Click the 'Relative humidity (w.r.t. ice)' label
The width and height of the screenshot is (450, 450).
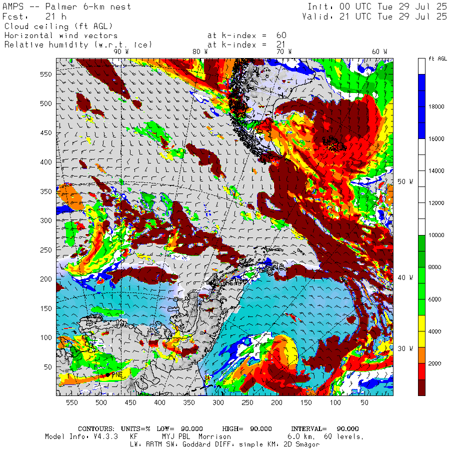(78, 45)
